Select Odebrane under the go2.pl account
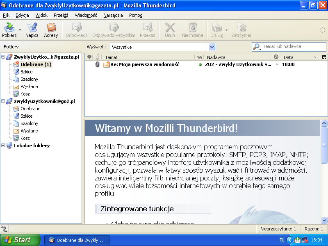 pos(30,109)
